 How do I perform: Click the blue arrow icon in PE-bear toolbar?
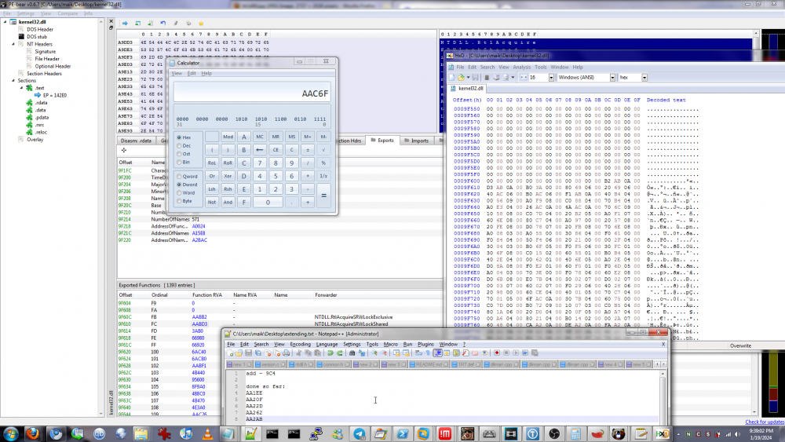point(125,23)
